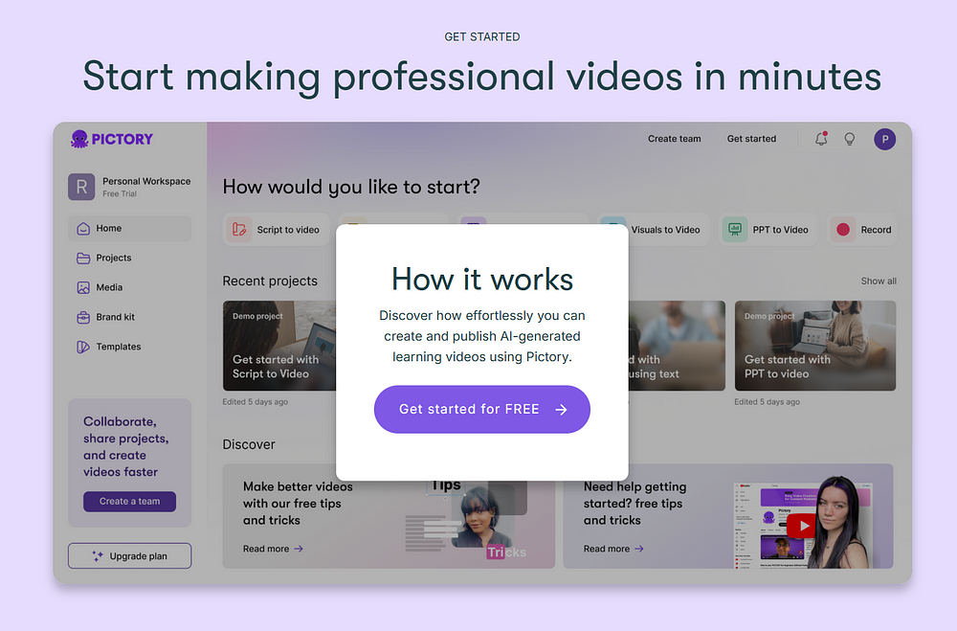Click the Discover section heading
Viewport: 957px width, 631px height.
click(249, 444)
